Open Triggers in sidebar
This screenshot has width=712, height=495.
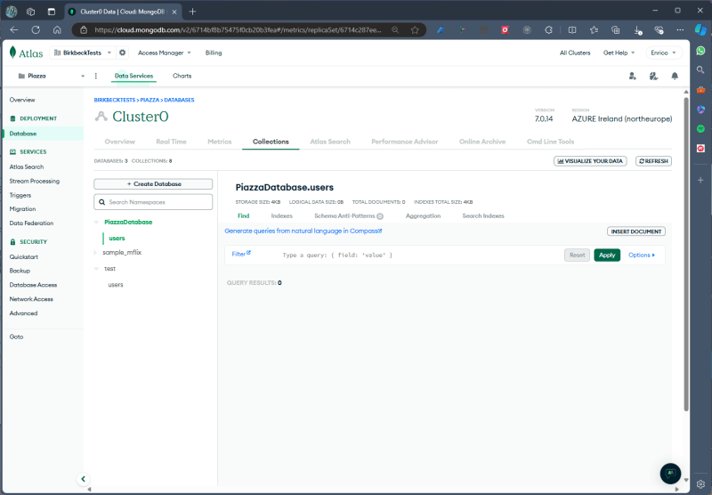(x=20, y=195)
